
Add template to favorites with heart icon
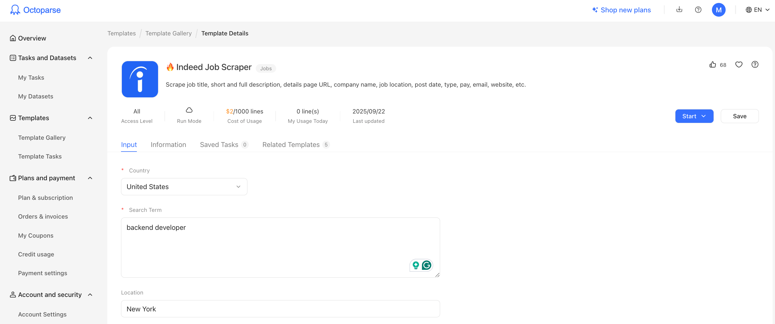[x=739, y=64]
